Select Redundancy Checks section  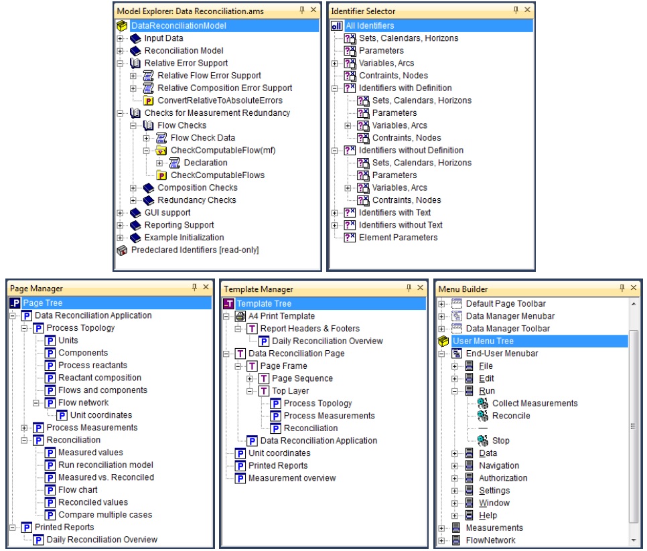(197, 200)
